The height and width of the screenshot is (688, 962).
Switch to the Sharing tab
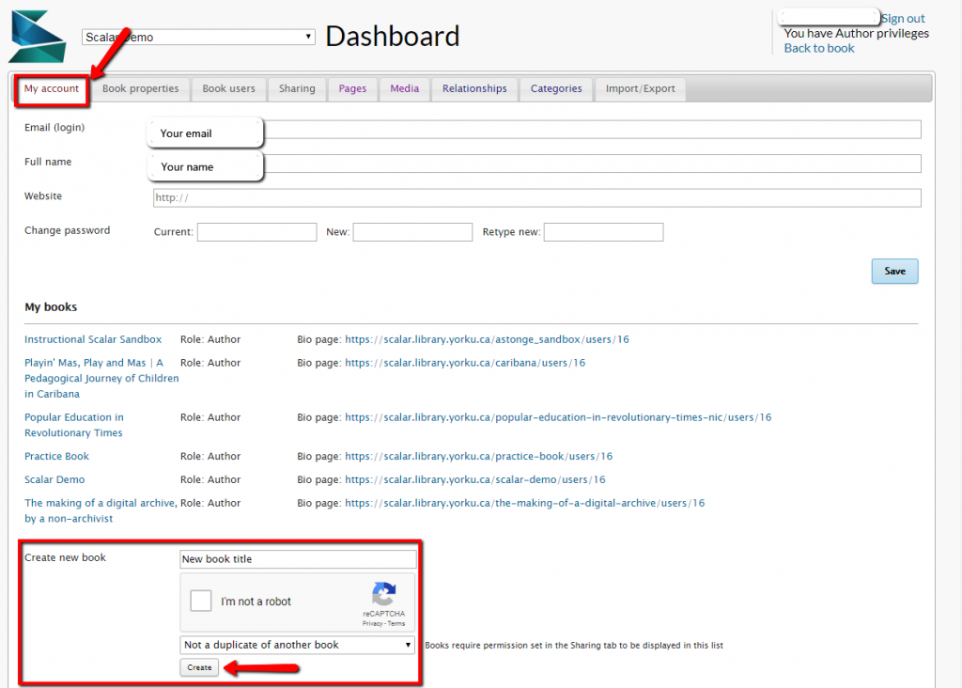pyautogui.click(x=297, y=89)
